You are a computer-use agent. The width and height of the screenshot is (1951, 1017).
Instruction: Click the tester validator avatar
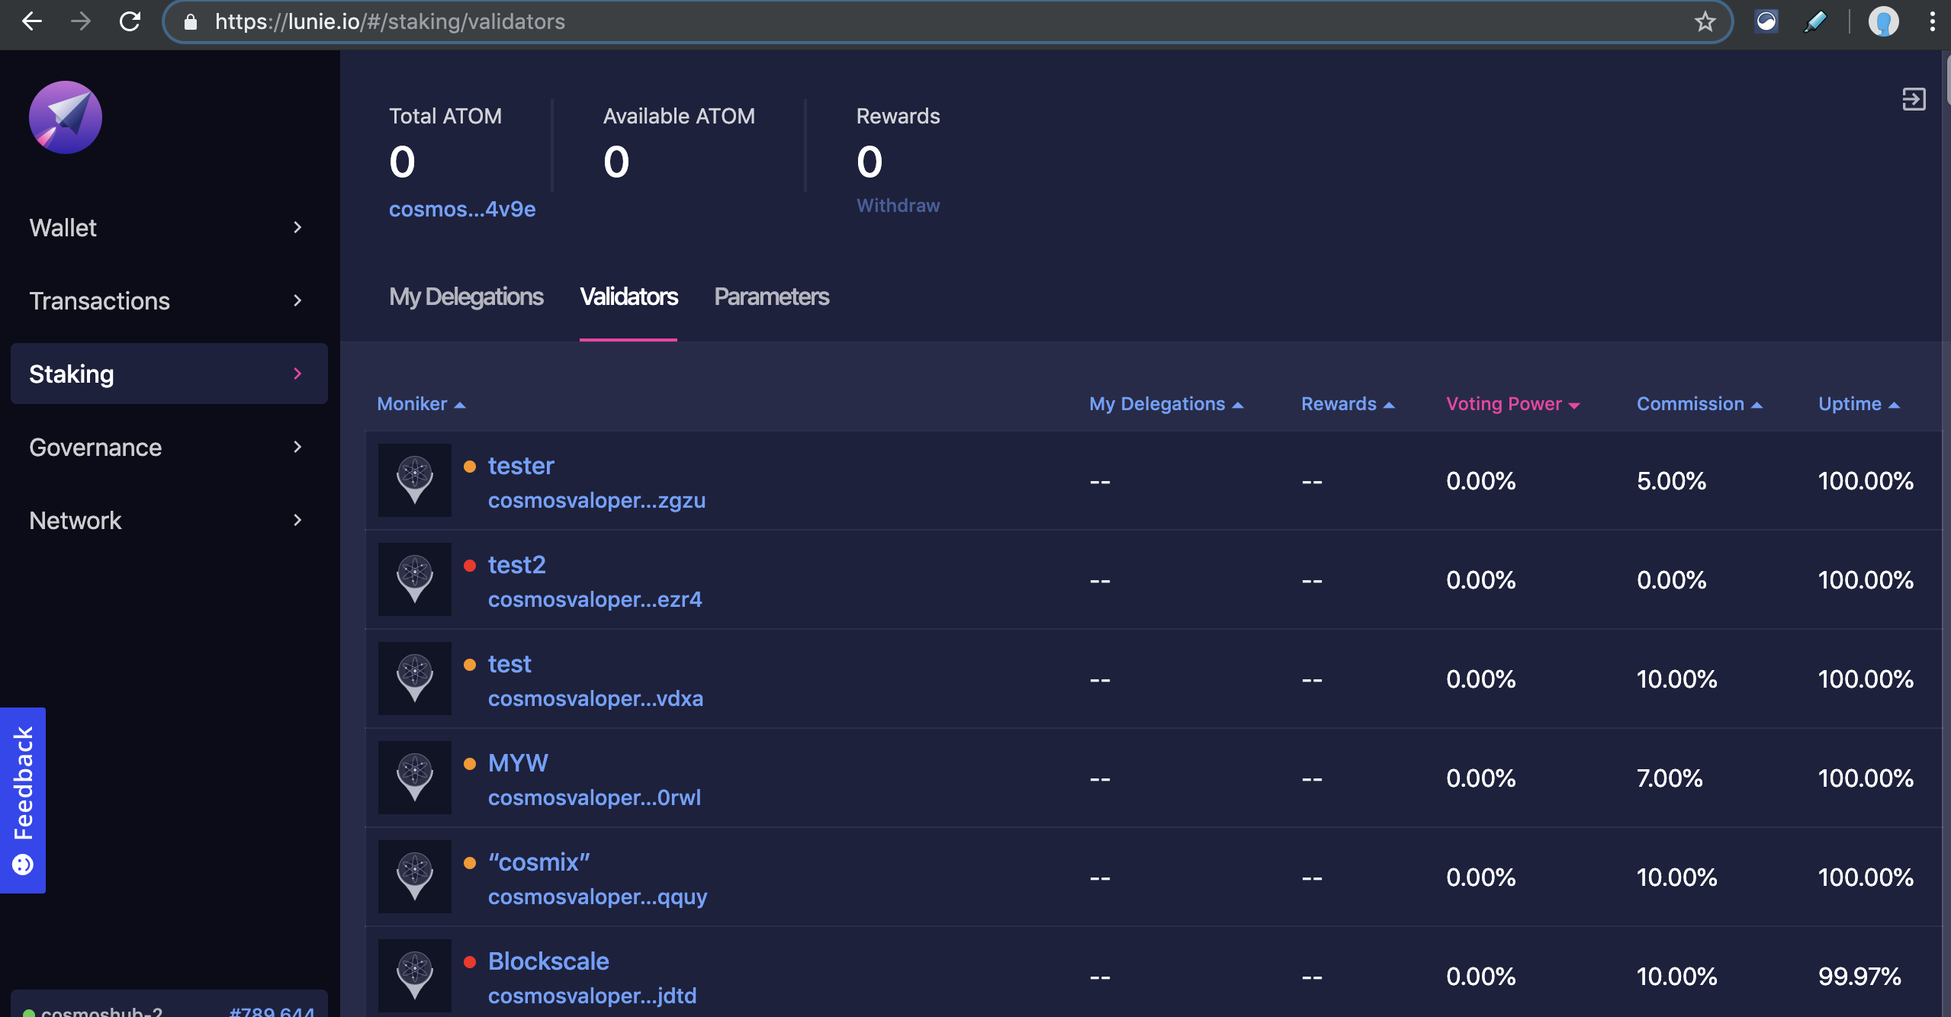click(x=415, y=480)
